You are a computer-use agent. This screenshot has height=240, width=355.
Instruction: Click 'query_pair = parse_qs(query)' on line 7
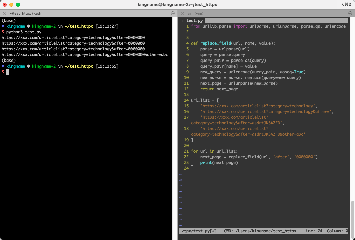[x=233, y=61]
